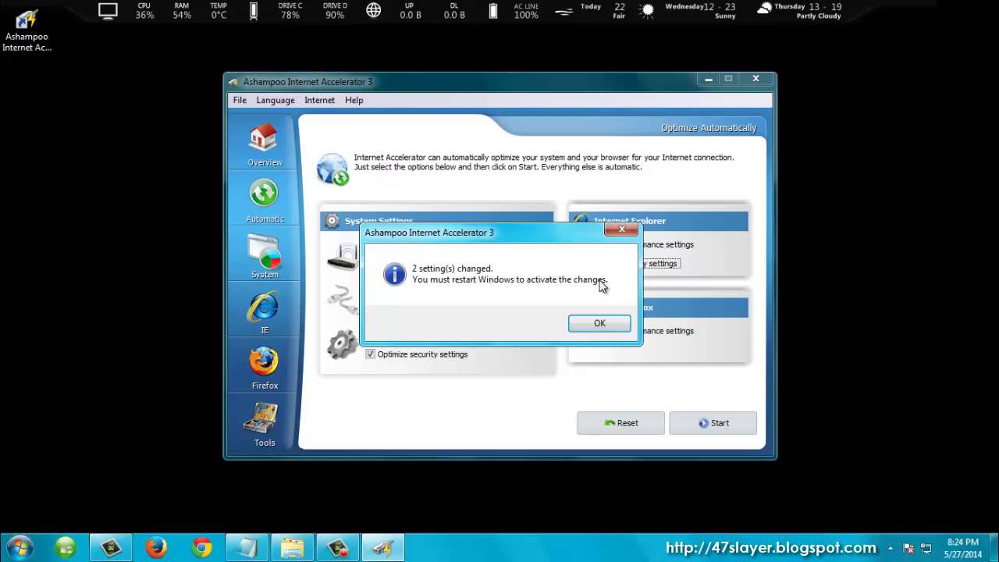Image resolution: width=999 pixels, height=562 pixels.
Task: Launch Firefox from the taskbar
Action: pyautogui.click(x=156, y=547)
